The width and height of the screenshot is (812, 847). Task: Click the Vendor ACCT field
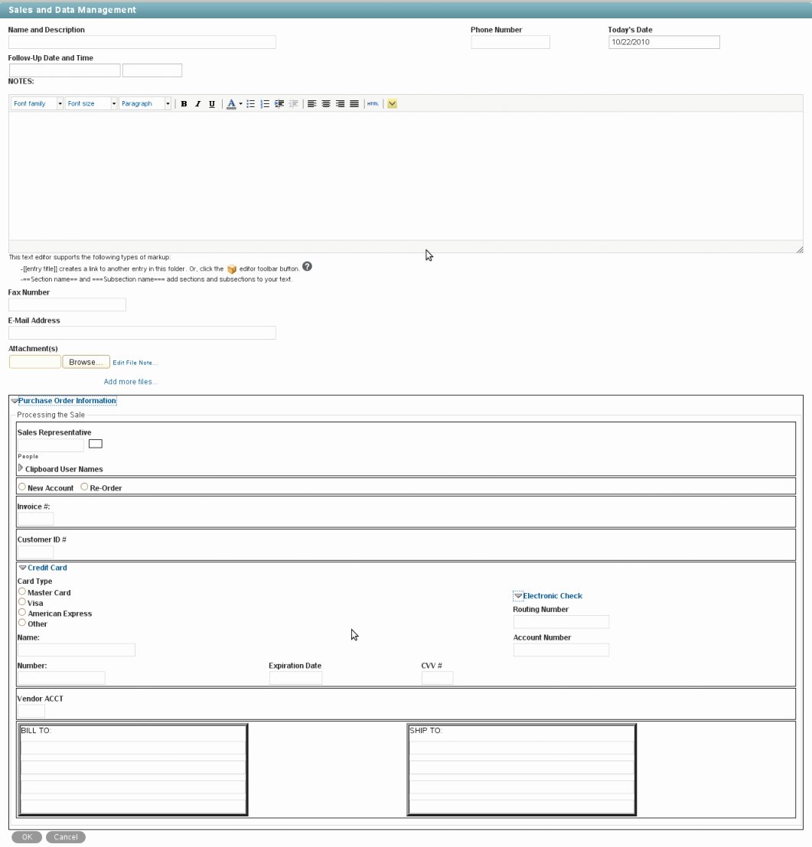(x=31, y=711)
